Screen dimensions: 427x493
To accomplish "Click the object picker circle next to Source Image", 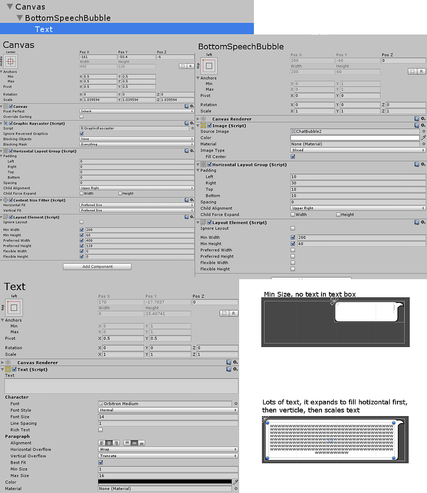I will tap(424, 131).
